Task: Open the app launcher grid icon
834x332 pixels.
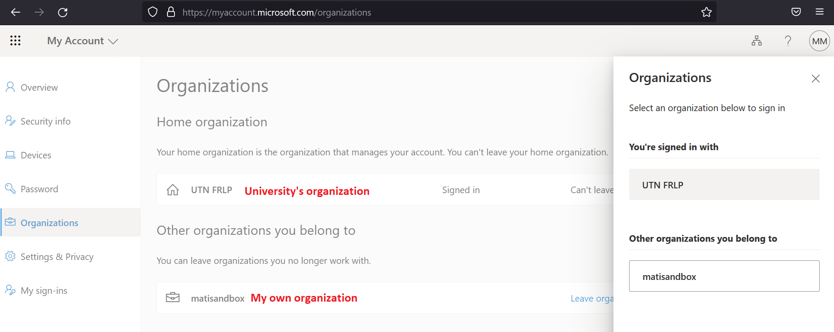Action: pyautogui.click(x=15, y=41)
